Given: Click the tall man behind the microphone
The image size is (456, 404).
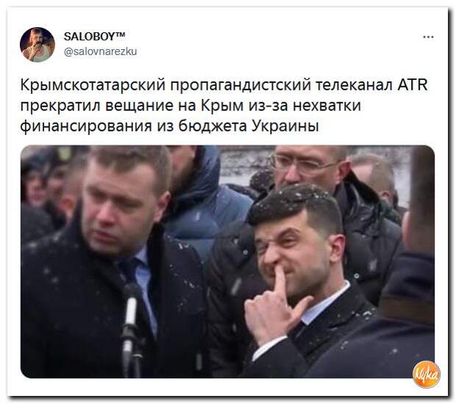Looking at the screenshot, I should pyautogui.click(x=110, y=261).
